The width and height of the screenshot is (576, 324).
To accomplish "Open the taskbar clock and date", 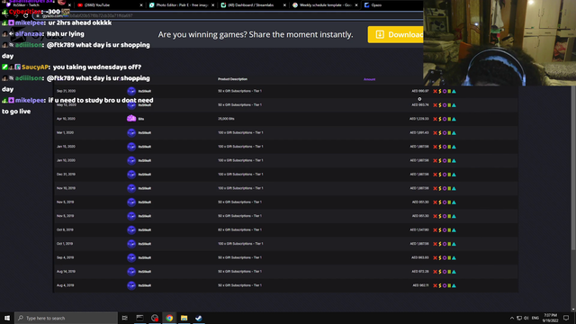I will pyautogui.click(x=550, y=318).
